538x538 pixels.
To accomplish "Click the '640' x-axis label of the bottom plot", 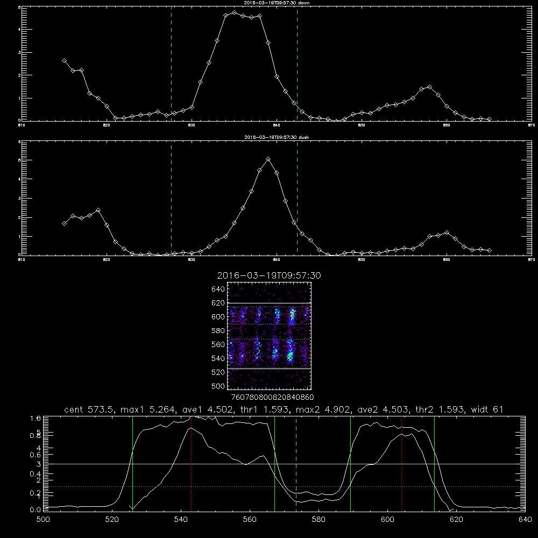I will click(525, 520).
